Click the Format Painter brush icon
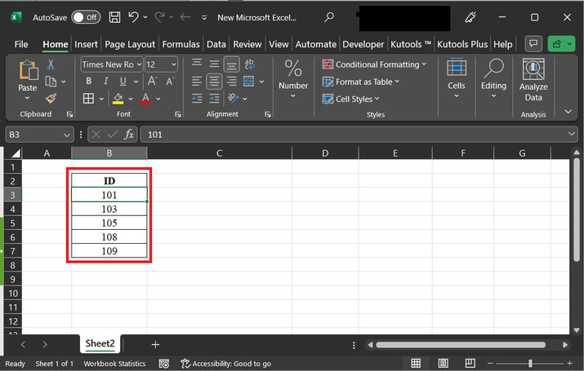Viewport: 584px width, 371px height. coord(51,98)
